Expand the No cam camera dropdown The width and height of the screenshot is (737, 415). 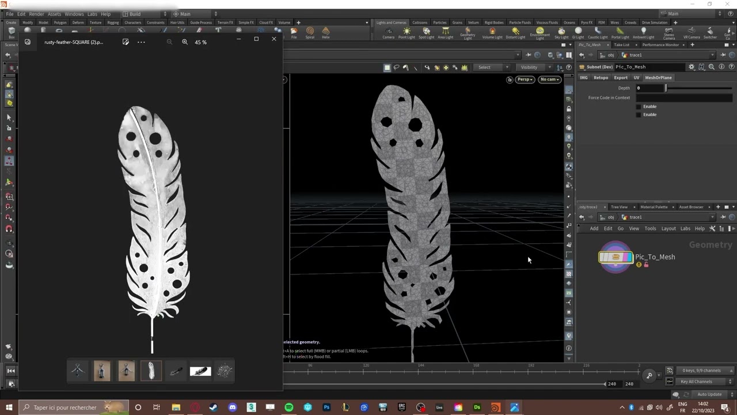[x=549, y=80]
